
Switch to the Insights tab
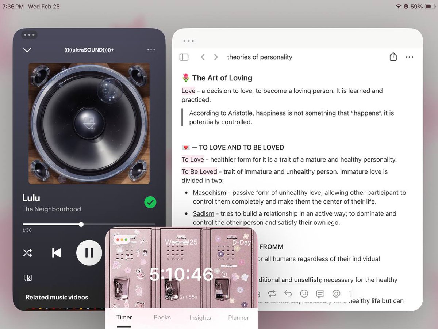pos(200,318)
